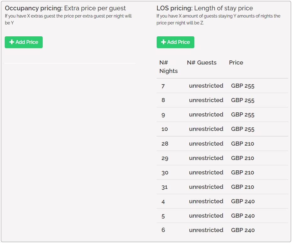The width and height of the screenshot is (292, 243).
Task: Select the 9 nights GBP 255 row
Action: 222,115
